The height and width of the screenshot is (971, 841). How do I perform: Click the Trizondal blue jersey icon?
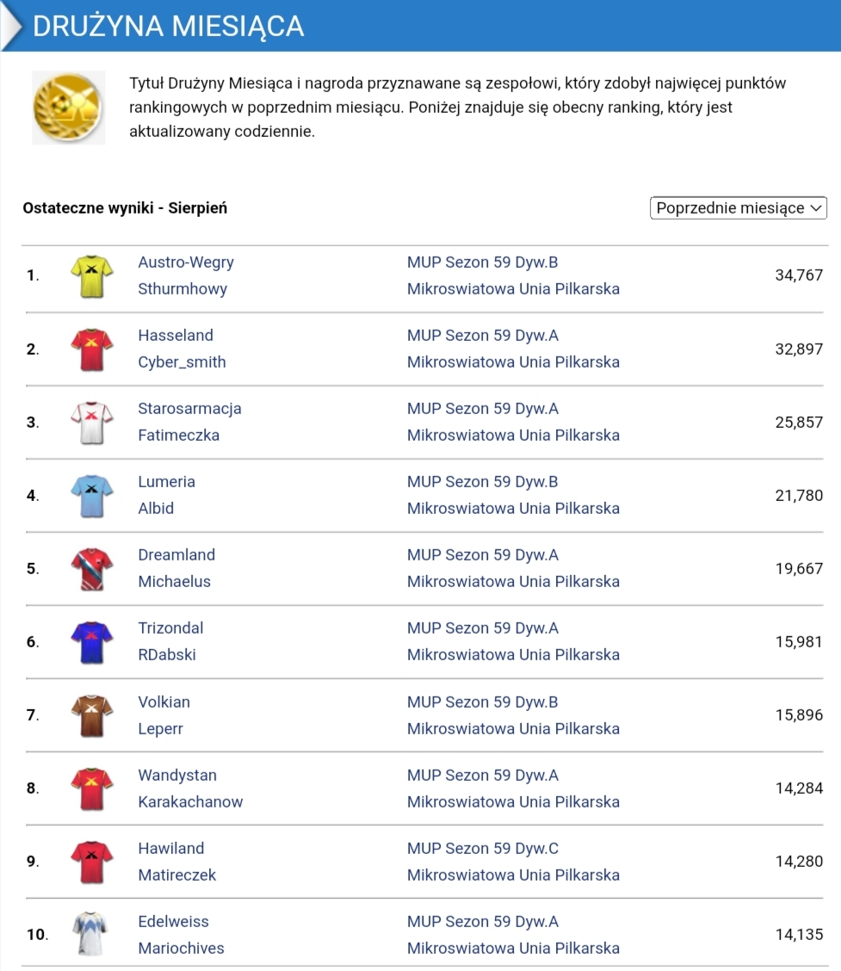(92, 642)
